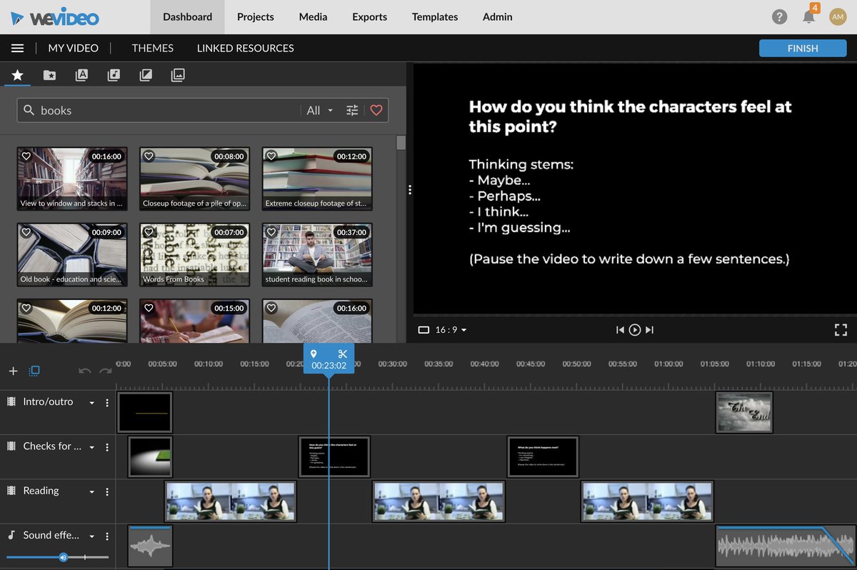Favorite the Words From Books clip
Viewport: 857px width, 570px height.
pos(149,232)
